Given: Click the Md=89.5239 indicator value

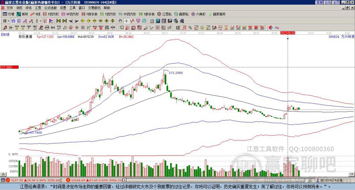Looking at the screenshot, I should pyautogui.click(x=86, y=36).
